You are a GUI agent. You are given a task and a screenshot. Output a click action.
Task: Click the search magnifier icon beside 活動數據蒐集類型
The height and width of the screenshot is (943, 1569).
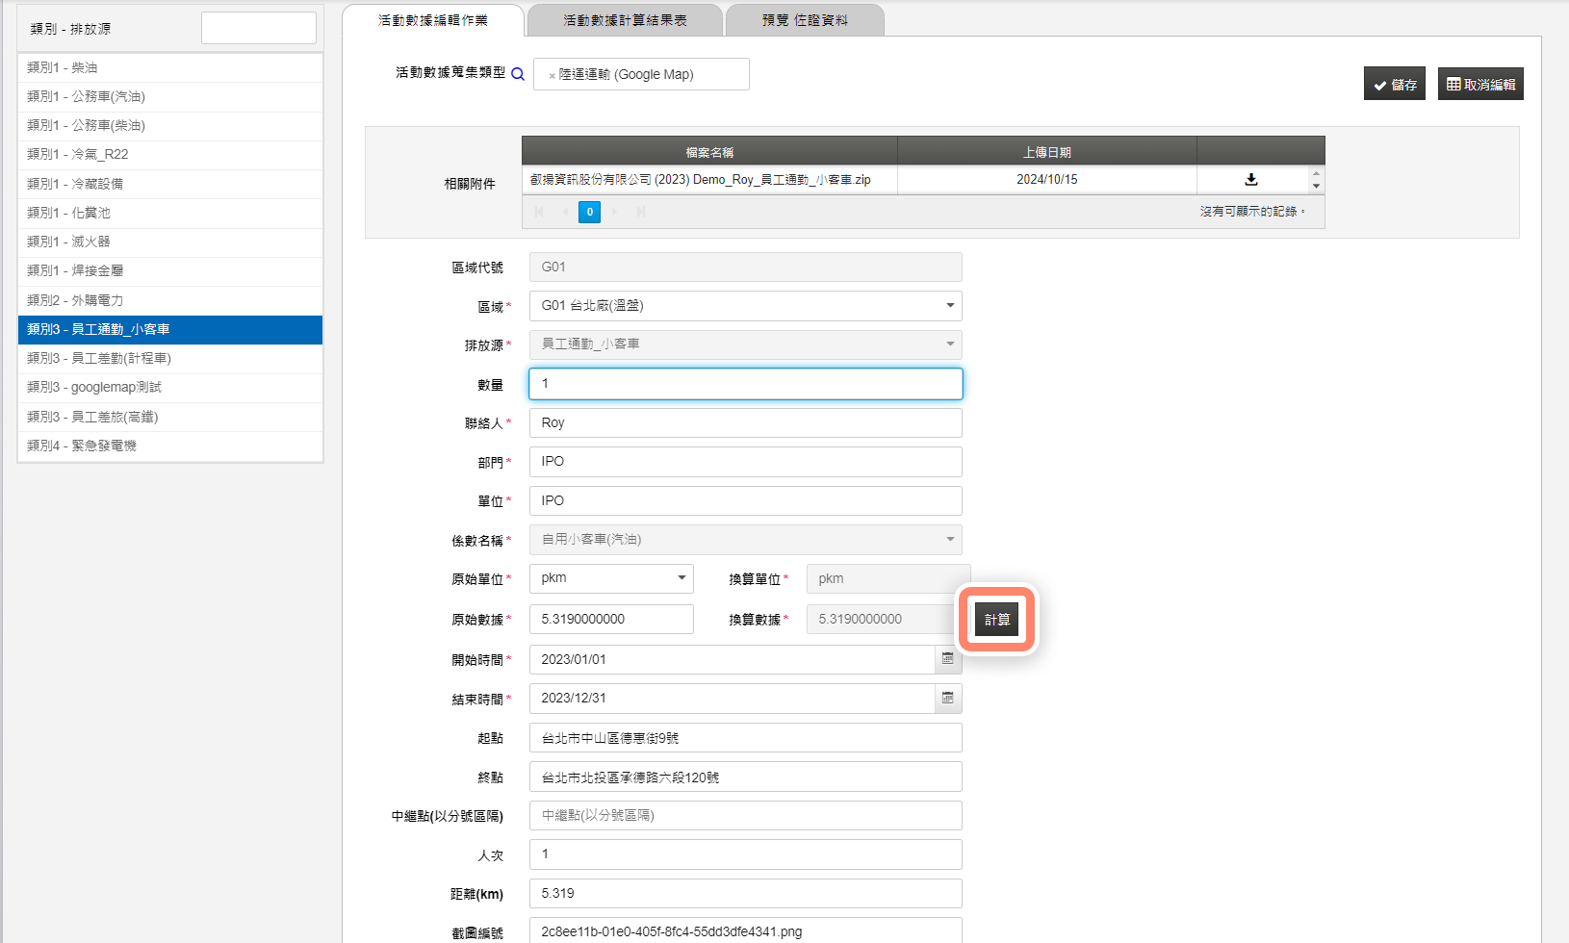click(518, 74)
